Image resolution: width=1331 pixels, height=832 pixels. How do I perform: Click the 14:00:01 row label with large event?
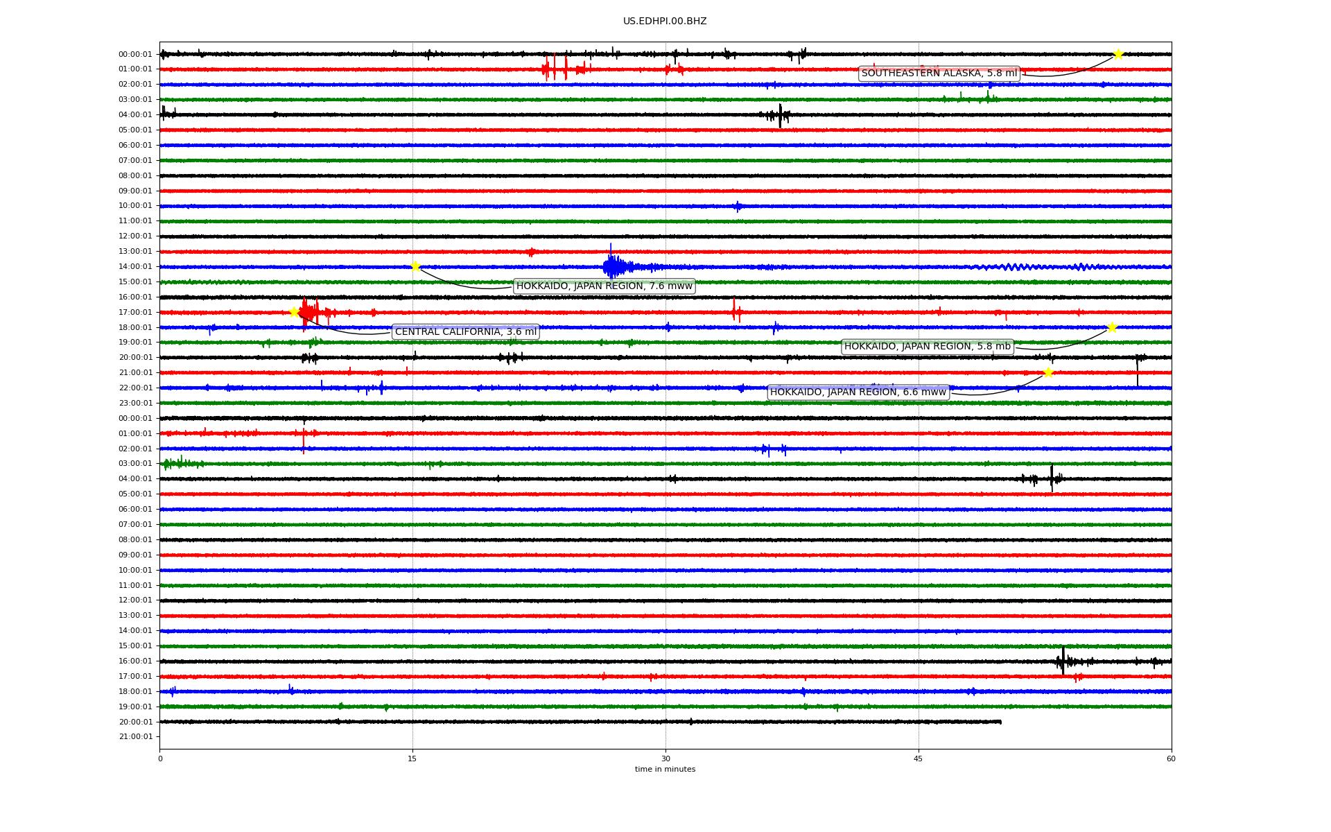point(135,267)
